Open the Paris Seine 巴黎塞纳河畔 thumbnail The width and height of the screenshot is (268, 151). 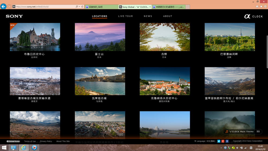[230, 37]
